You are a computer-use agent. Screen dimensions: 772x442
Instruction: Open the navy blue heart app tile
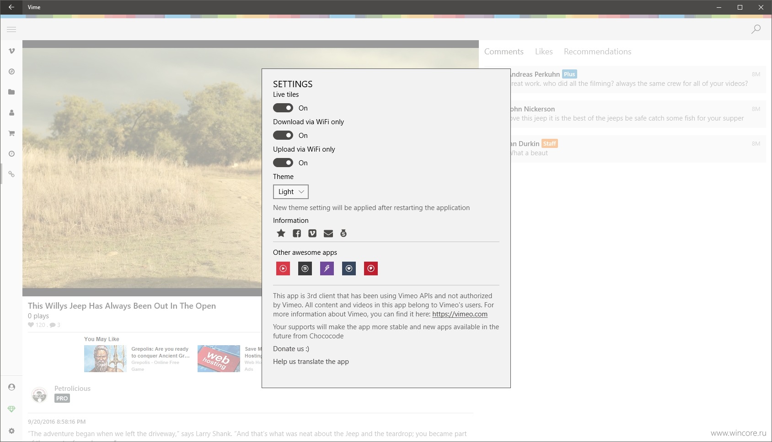pyautogui.click(x=349, y=268)
